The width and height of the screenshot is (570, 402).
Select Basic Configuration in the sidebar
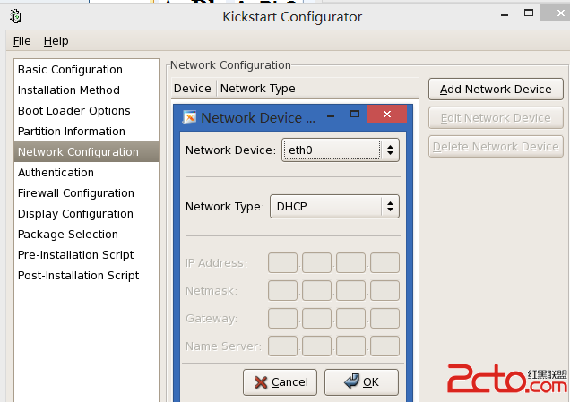[x=87, y=69]
